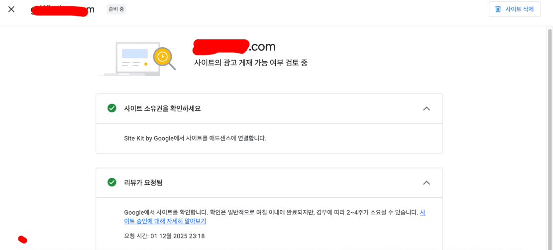The height and width of the screenshot is (250, 553).
Task: Click the 리뷰가 요청됨 heading
Action: [x=143, y=182]
